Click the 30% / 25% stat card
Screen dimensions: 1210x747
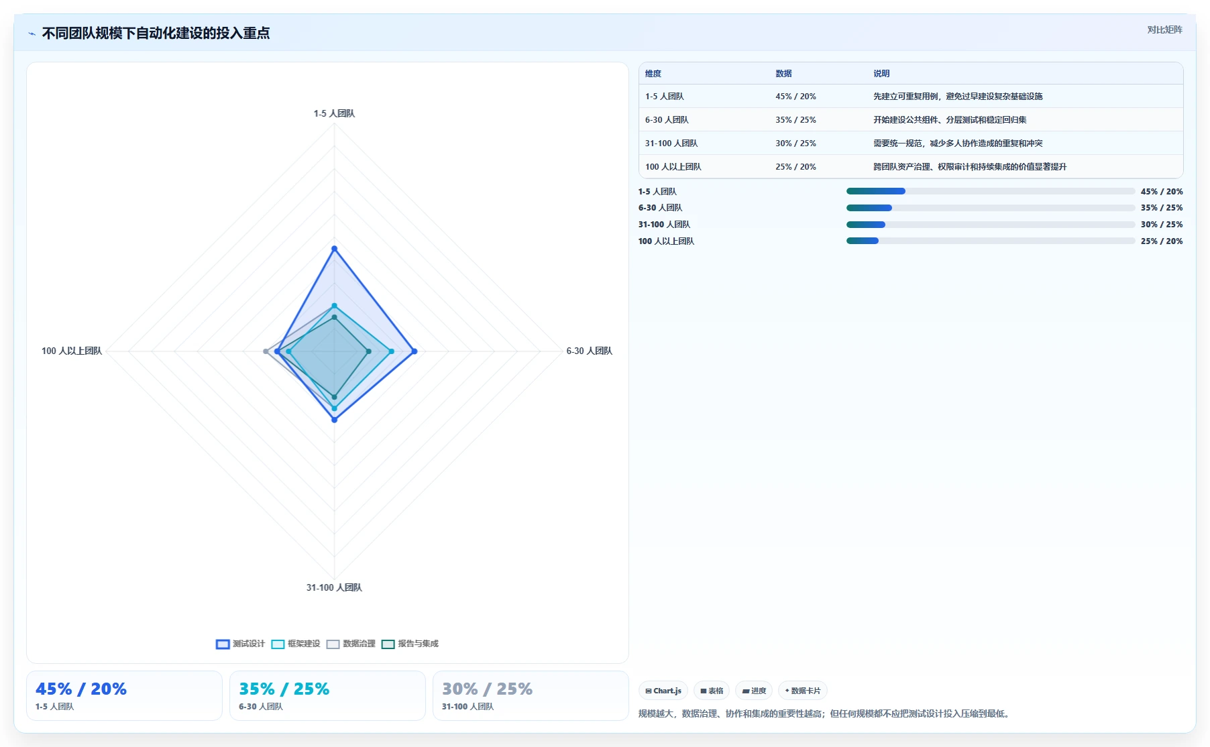531,696
